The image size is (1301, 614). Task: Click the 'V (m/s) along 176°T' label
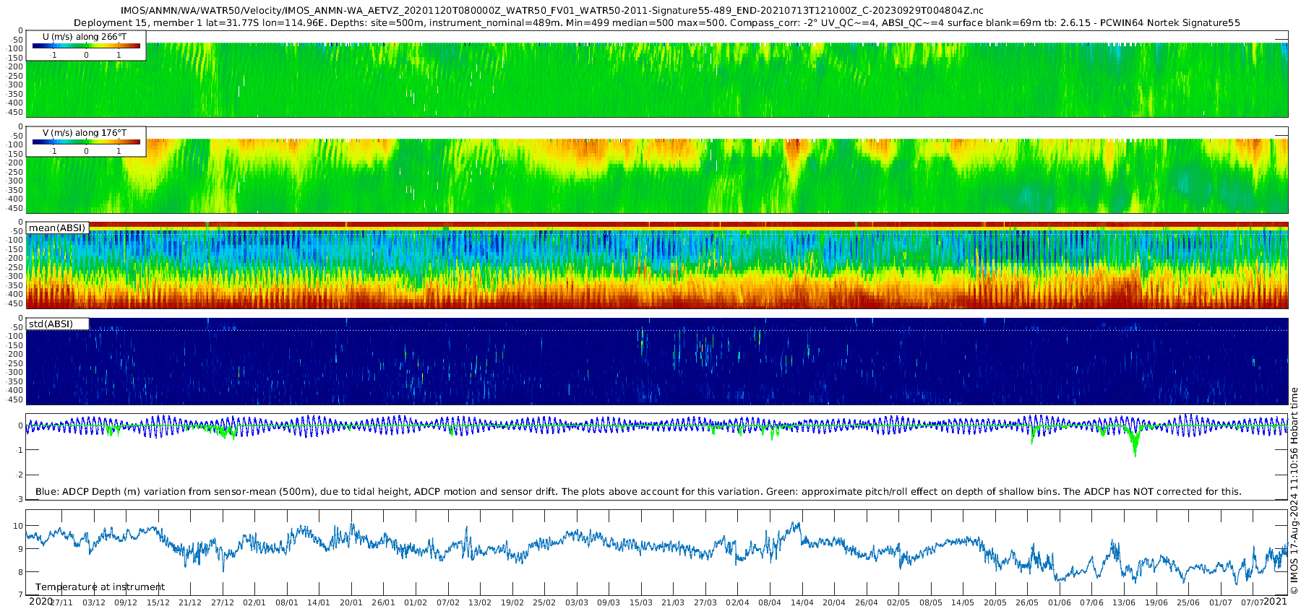85,132
